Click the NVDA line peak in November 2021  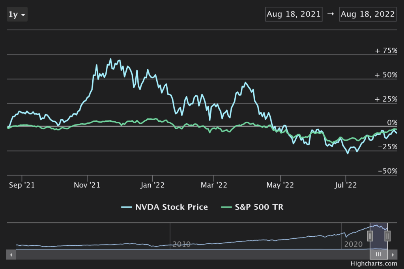110,59
